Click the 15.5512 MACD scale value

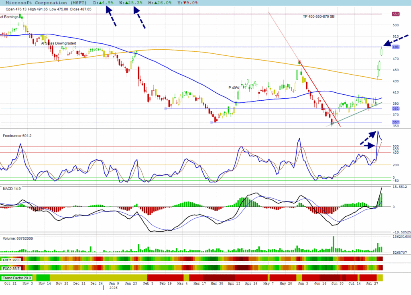(399, 187)
